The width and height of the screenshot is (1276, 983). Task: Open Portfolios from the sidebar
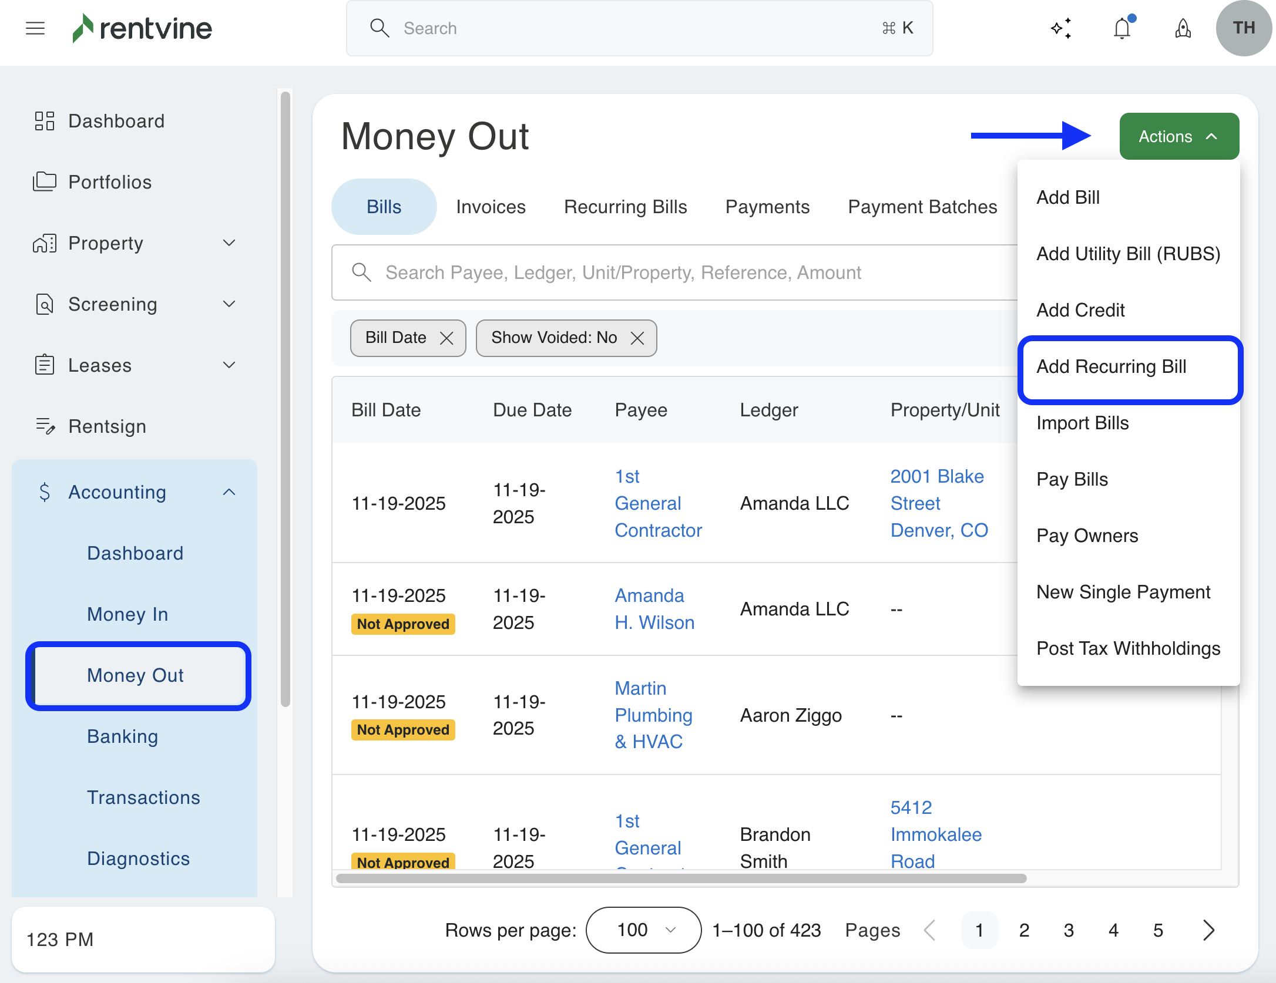110,182
